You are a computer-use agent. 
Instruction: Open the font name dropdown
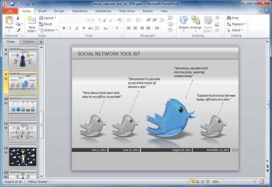(x=88, y=20)
